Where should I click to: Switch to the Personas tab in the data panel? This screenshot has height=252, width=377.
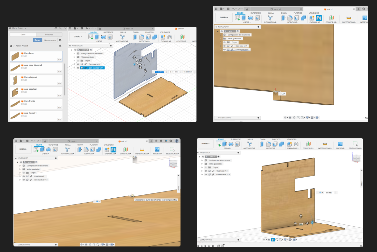click(49, 34)
